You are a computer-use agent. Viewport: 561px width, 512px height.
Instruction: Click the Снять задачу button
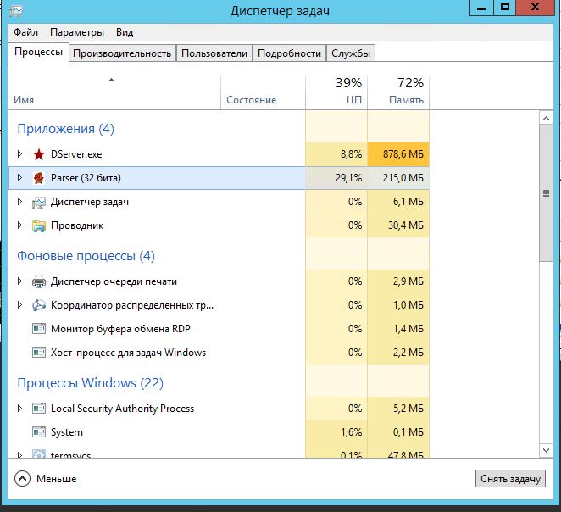(x=510, y=479)
